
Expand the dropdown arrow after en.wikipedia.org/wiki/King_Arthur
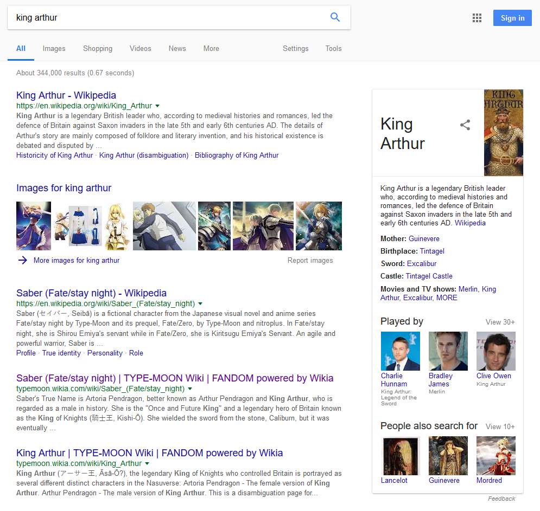coord(157,106)
